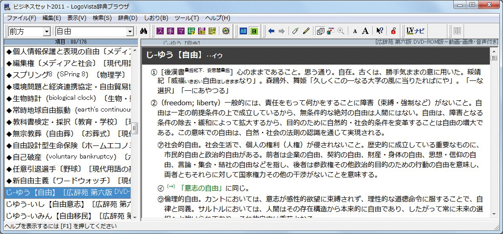Toggle the All dictionaries search button

243,31
